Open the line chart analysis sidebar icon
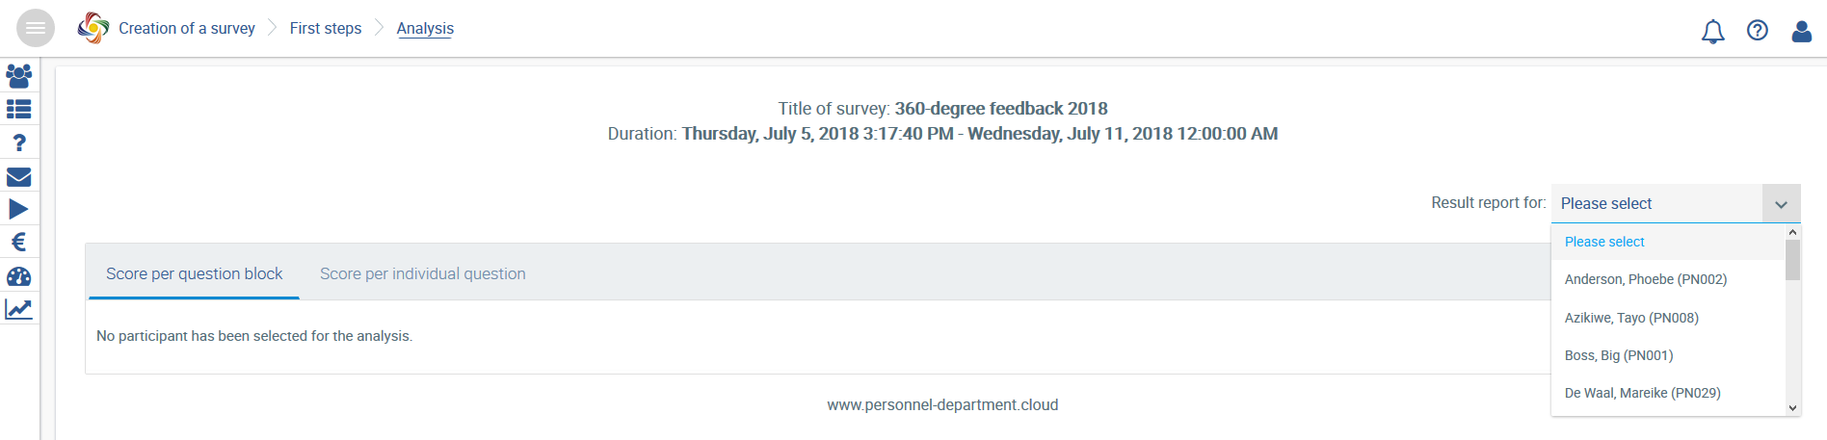1827x440 pixels. 19,309
